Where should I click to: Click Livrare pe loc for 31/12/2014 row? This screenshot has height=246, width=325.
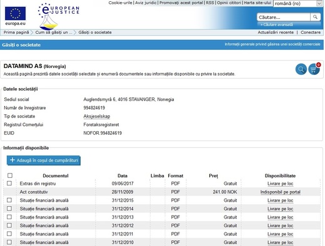(x=280, y=209)
